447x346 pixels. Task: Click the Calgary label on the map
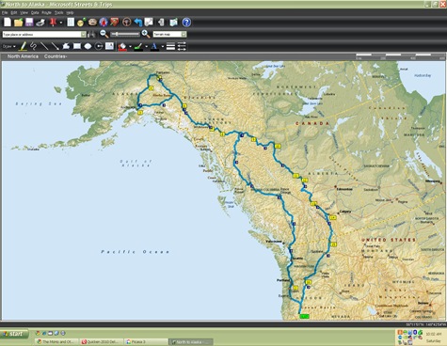[345, 212]
